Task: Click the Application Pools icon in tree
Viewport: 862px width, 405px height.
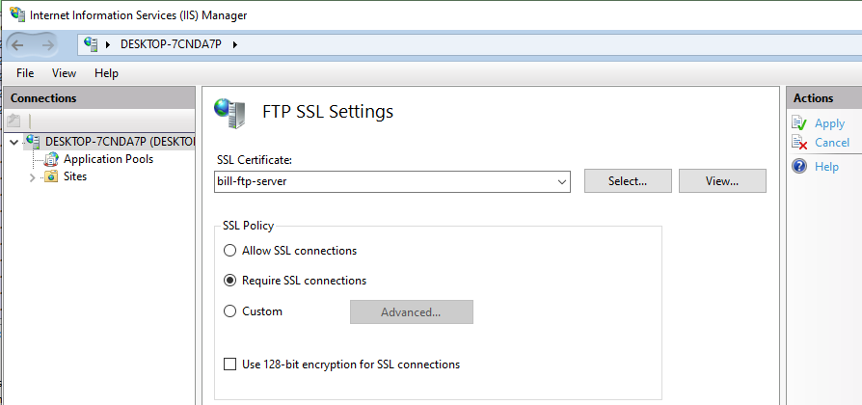Action: tap(51, 159)
